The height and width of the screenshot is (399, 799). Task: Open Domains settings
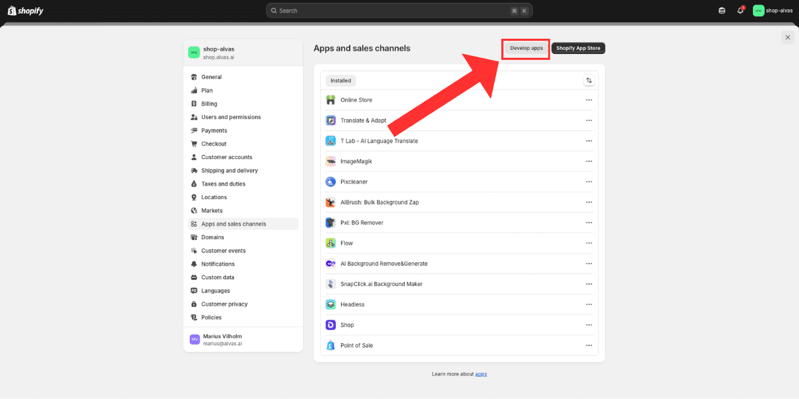(x=243, y=237)
